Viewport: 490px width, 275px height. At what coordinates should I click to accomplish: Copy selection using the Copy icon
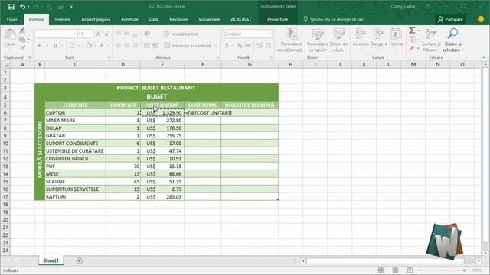(22, 39)
